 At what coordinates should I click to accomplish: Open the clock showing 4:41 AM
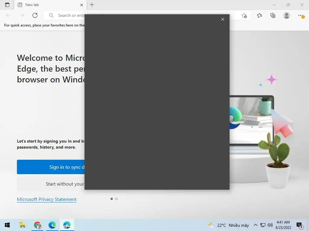pyautogui.click(x=283, y=225)
